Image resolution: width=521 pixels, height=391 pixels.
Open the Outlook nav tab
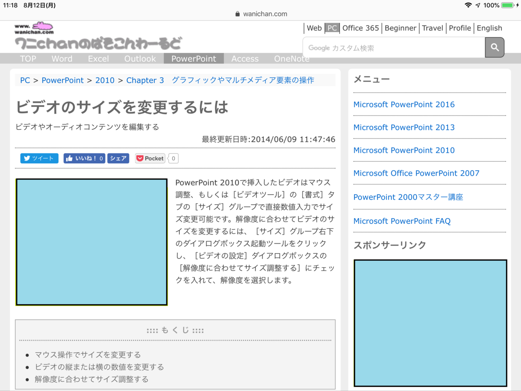pyautogui.click(x=140, y=59)
